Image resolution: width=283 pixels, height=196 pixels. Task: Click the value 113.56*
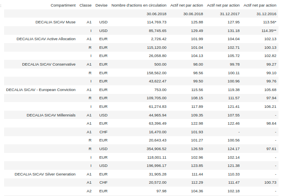pos(270,22)
